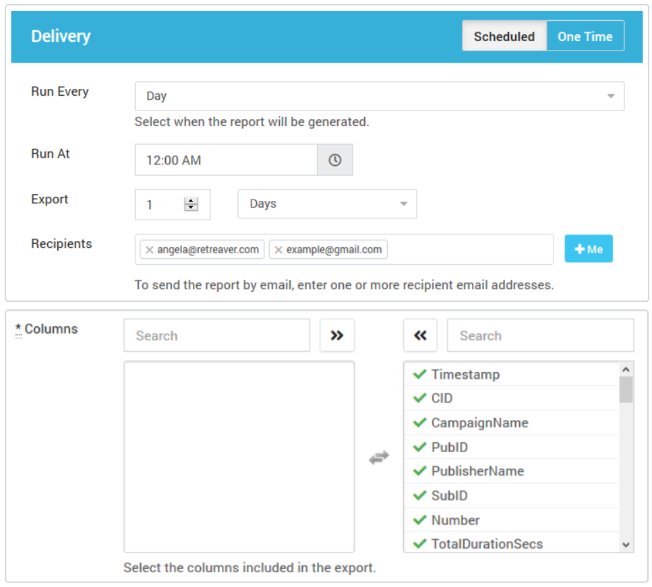Screen dimensions: 652x587
Task: Deselect the CampaignName column
Action: (x=512, y=423)
